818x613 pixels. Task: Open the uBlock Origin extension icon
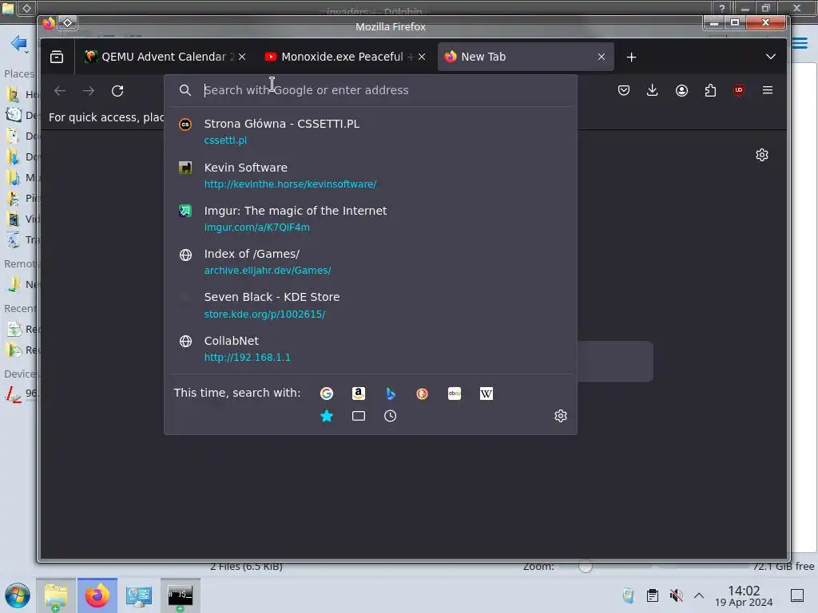tap(739, 90)
